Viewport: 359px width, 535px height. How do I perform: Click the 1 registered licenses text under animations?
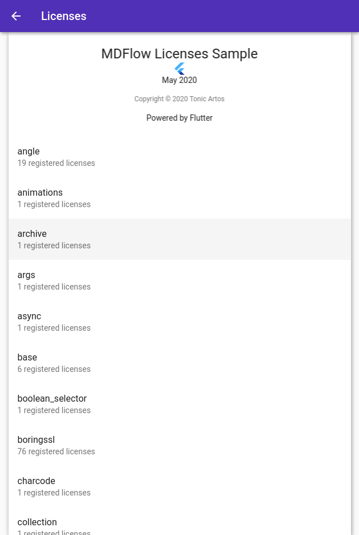click(x=54, y=204)
